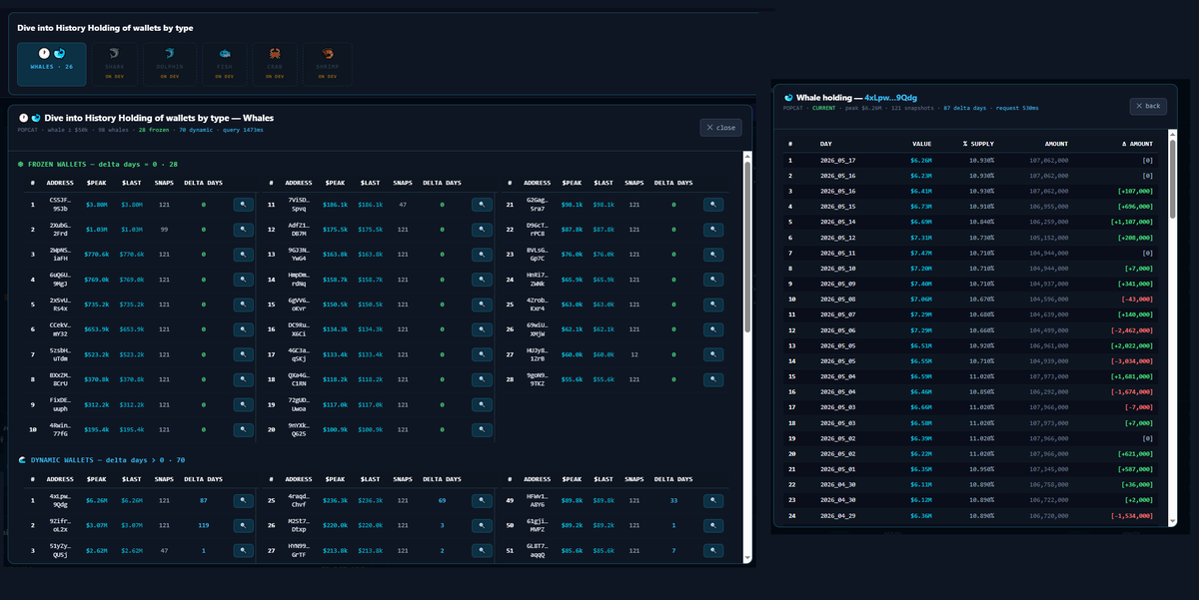The height and width of the screenshot is (600, 1199).
Task: Click the vertical scrollbar of Whales wallet list
Action: pos(747,355)
